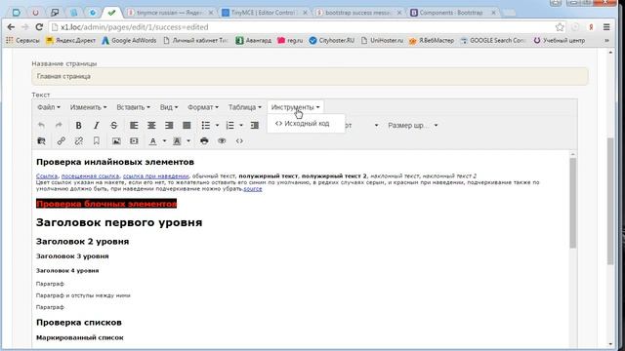Click the page vertical scrollbar
This screenshot has height=351, width=625.
(x=610, y=201)
